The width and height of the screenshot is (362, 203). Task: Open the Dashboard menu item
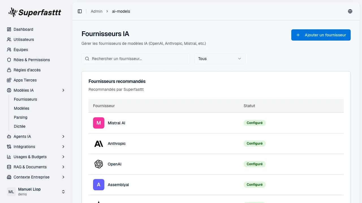[x=36, y=29]
